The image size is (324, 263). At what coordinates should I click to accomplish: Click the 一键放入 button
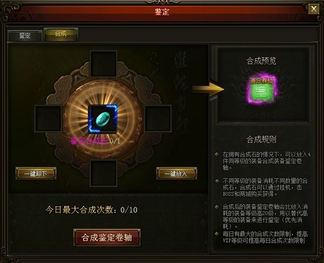pyautogui.click(x=177, y=173)
